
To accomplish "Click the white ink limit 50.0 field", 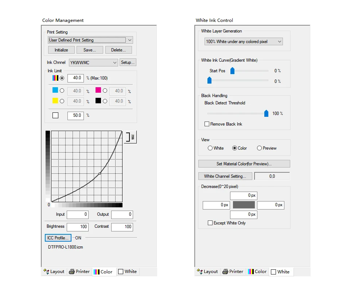I will 76,115.
